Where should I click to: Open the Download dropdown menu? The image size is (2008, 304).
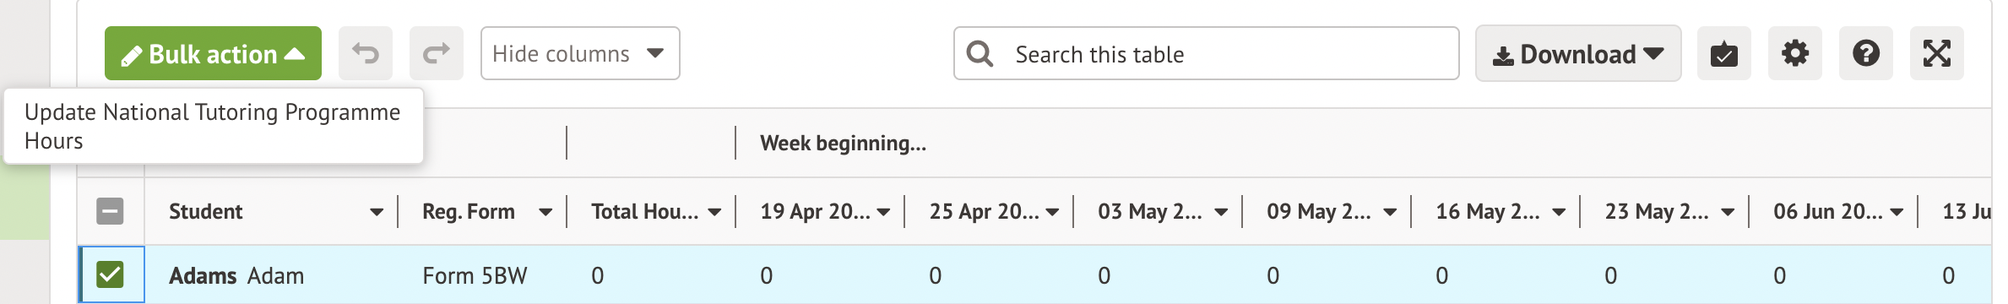1578,53
